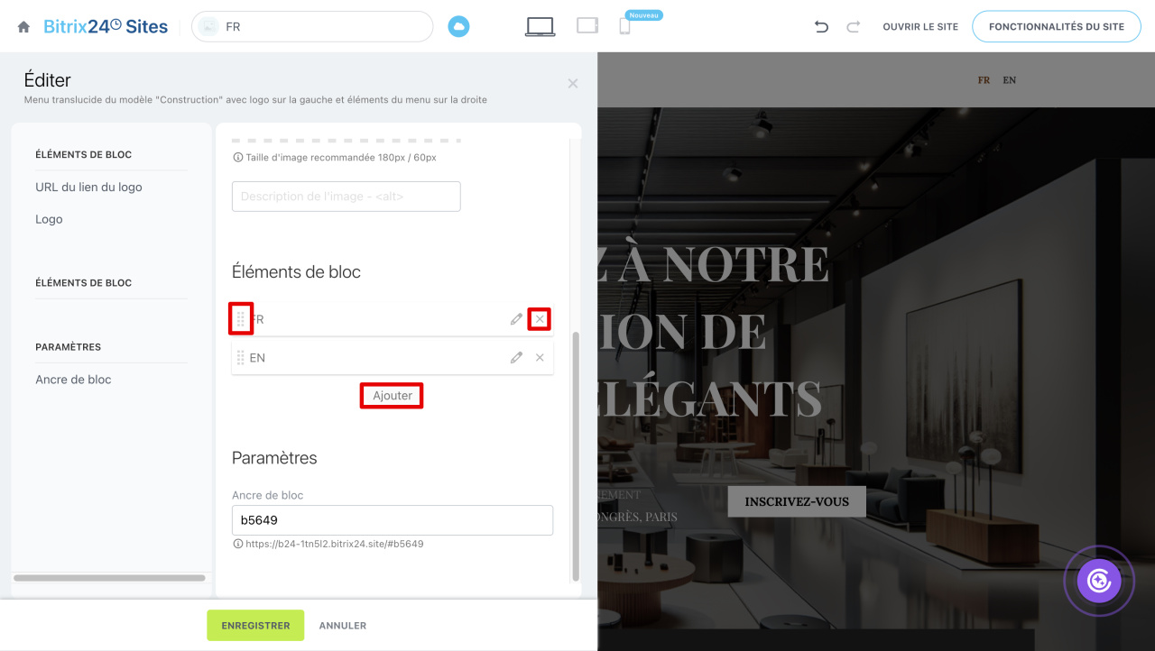Click Ouvrir le site link
The width and height of the screenshot is (1155, 651).
click(920, 27)
